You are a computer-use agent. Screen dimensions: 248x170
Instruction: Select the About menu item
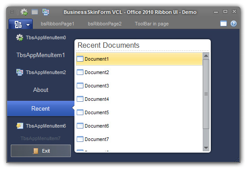[x=41, y=90]
